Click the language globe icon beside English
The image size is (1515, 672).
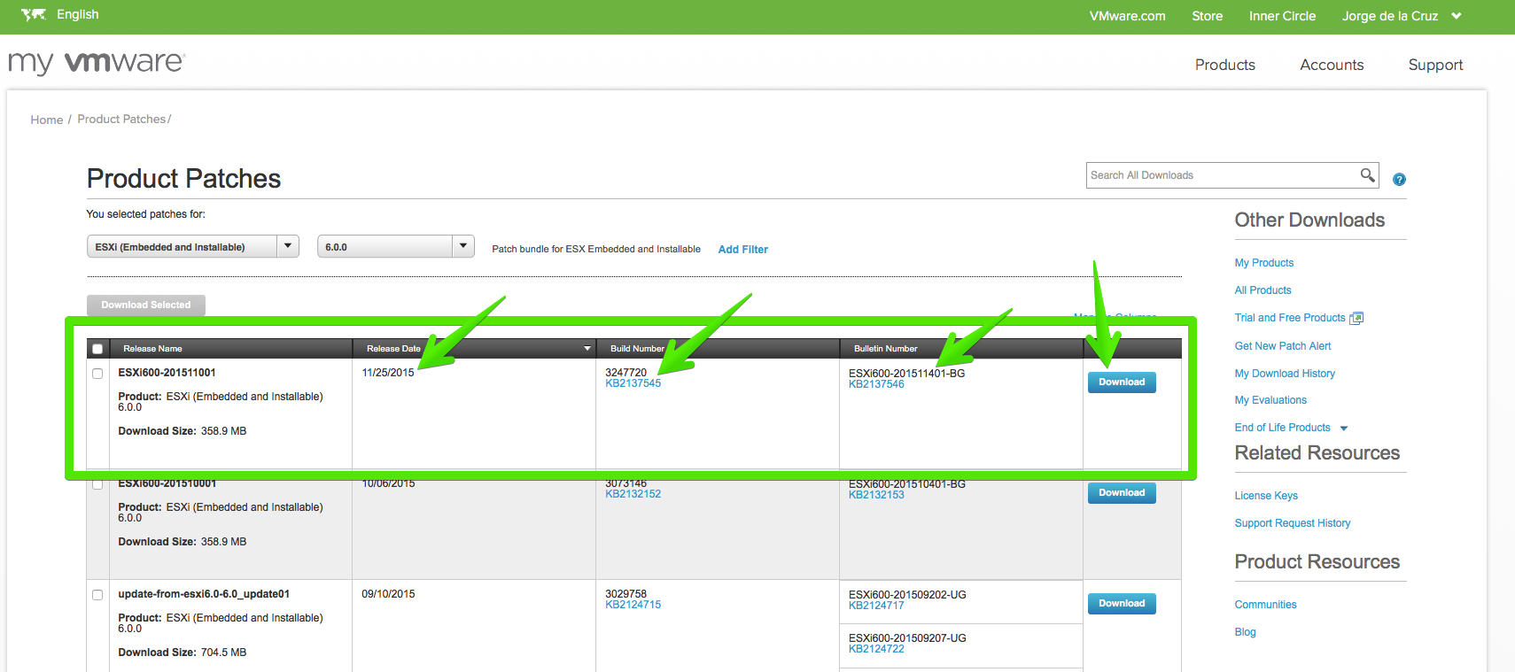[x=33, y=14]
